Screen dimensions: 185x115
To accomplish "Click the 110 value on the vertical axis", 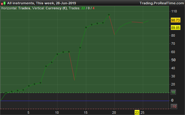I will click(x=174, y=11).
